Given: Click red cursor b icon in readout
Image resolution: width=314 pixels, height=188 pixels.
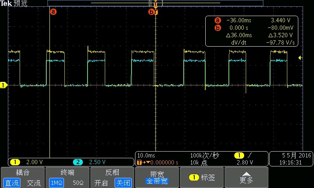Looking at the screenshot, I should click(218, 27).
